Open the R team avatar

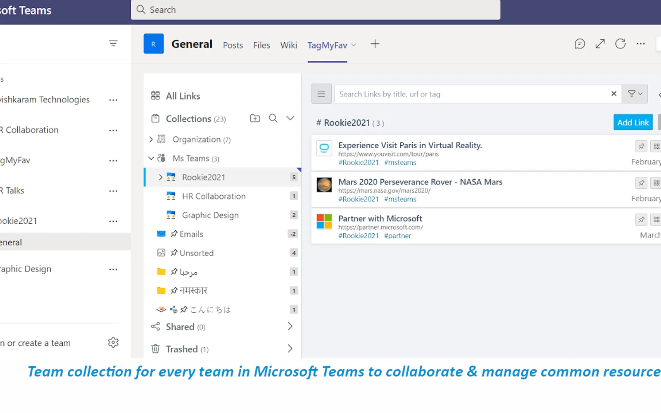[154, 44]
